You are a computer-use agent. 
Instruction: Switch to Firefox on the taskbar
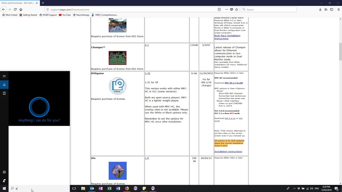[127, 188]
